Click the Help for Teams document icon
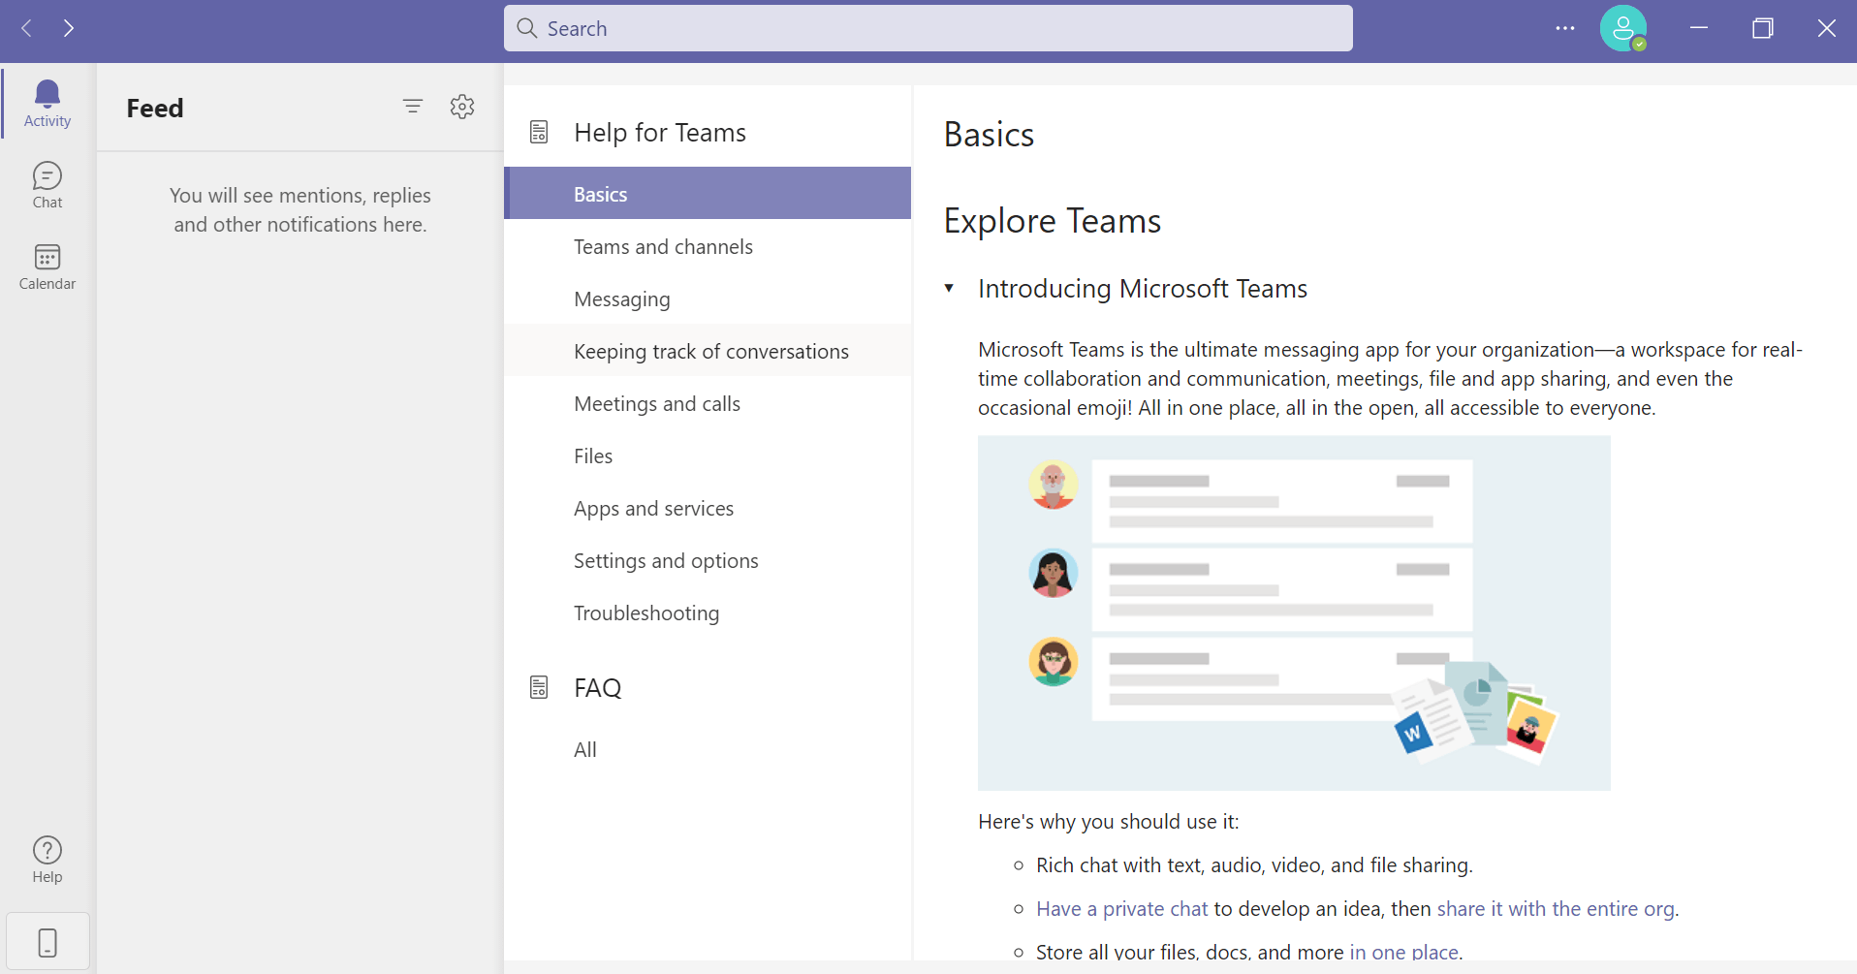Image resolution: width=1857 pixels, height=974 pixels. (539, 132)
